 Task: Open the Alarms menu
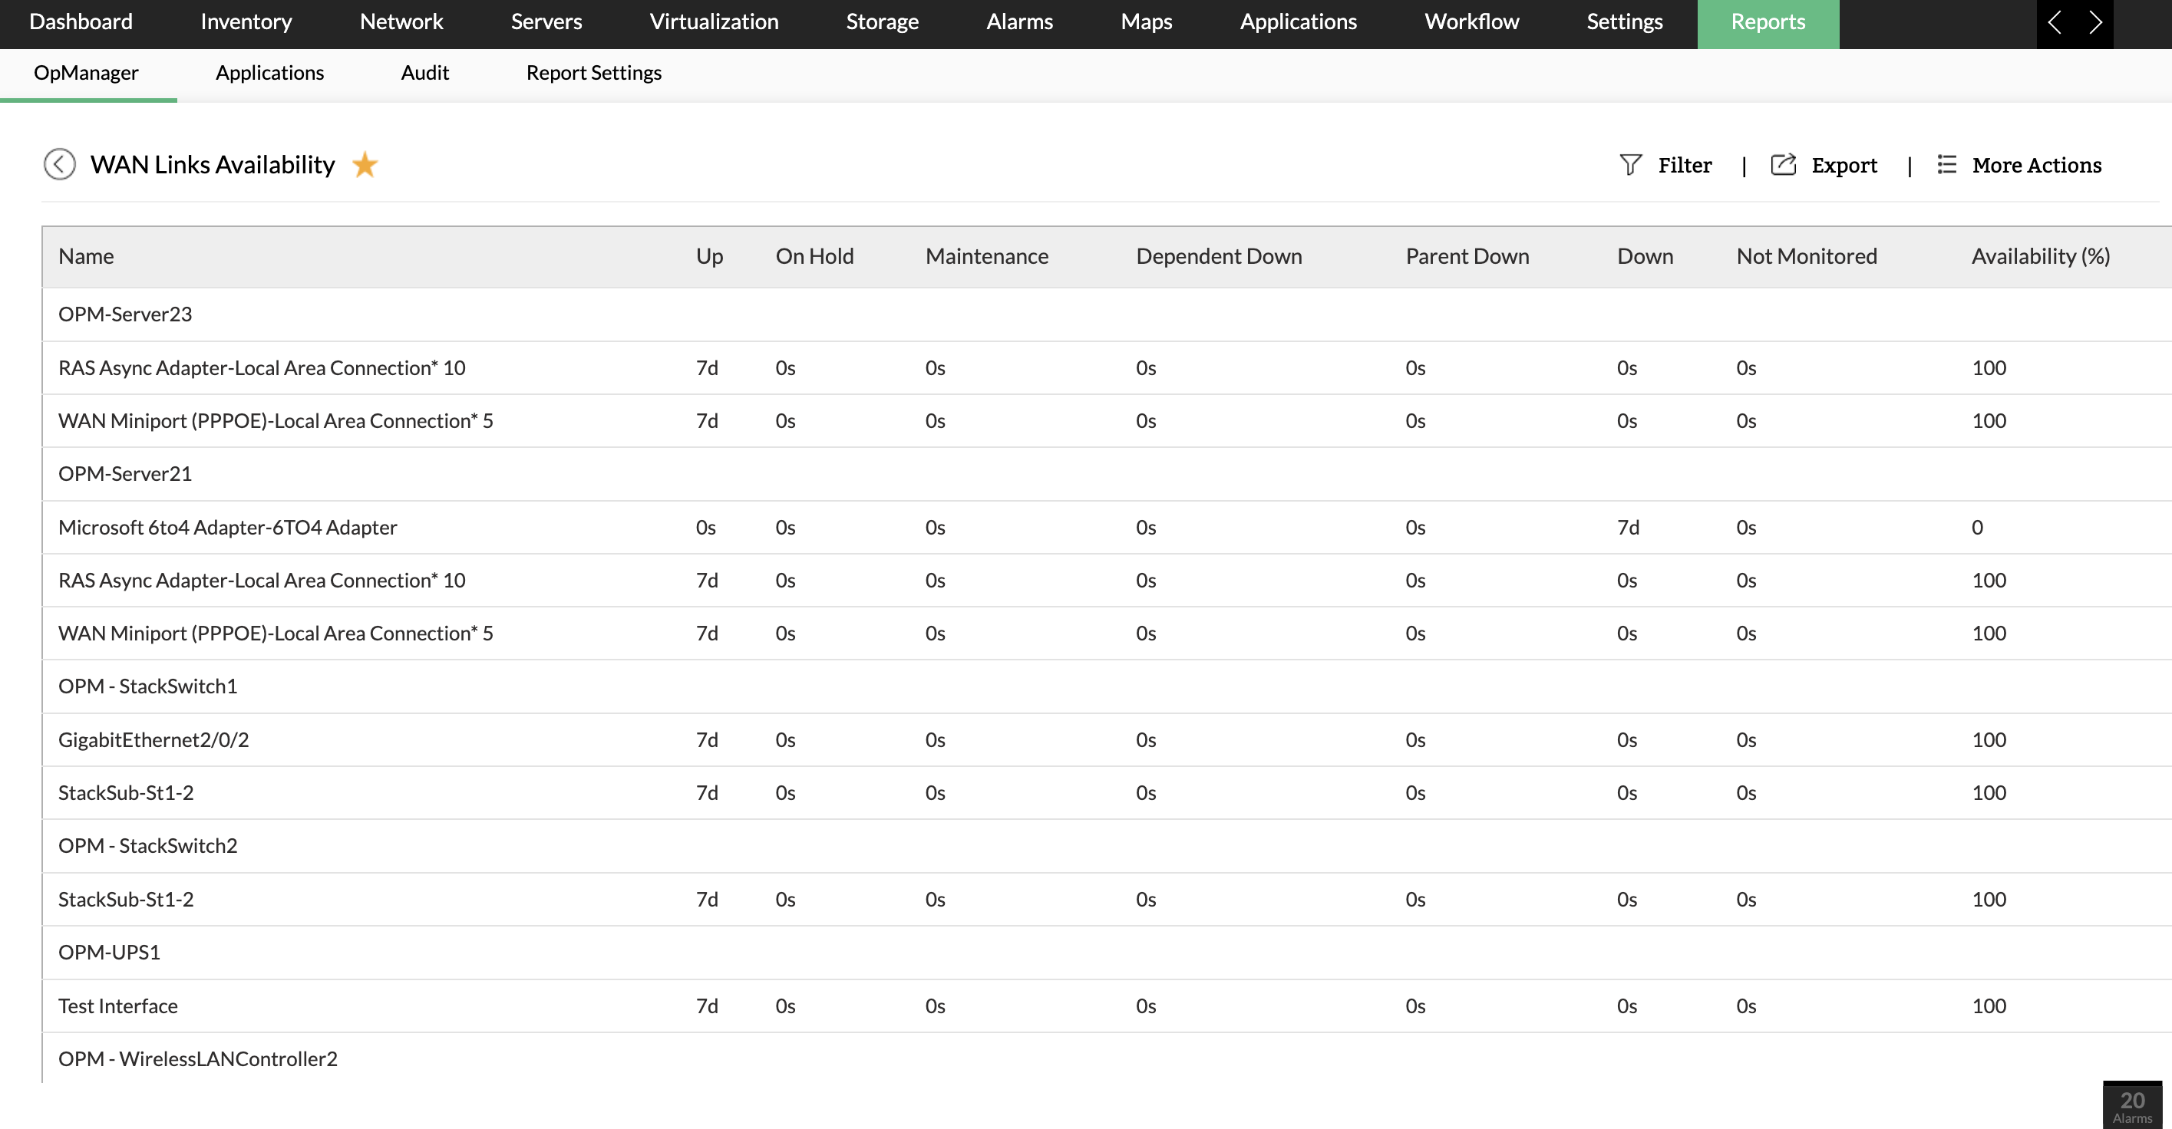click(x=1018, y=22)
